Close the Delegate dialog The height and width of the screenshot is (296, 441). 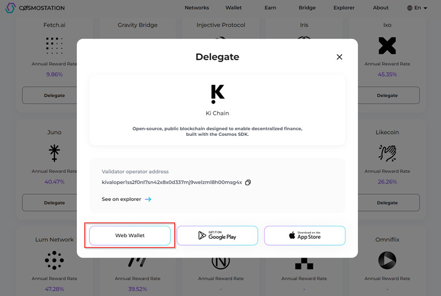coord(339,57)
